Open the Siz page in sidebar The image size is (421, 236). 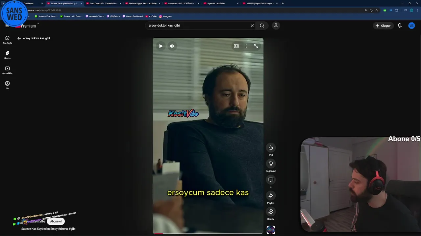tap(7, 85)
